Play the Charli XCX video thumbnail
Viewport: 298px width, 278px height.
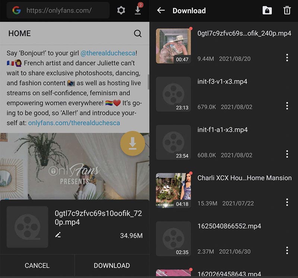[x=173, y=190]
